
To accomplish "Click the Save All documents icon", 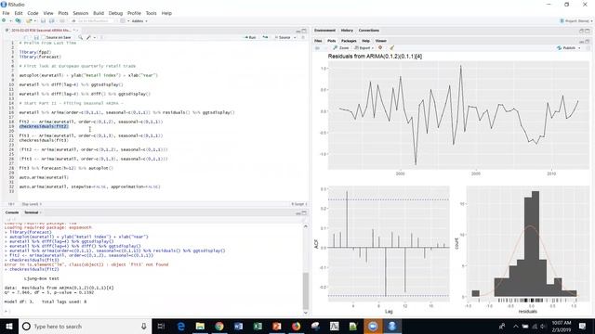I will [x=52, y=20].
